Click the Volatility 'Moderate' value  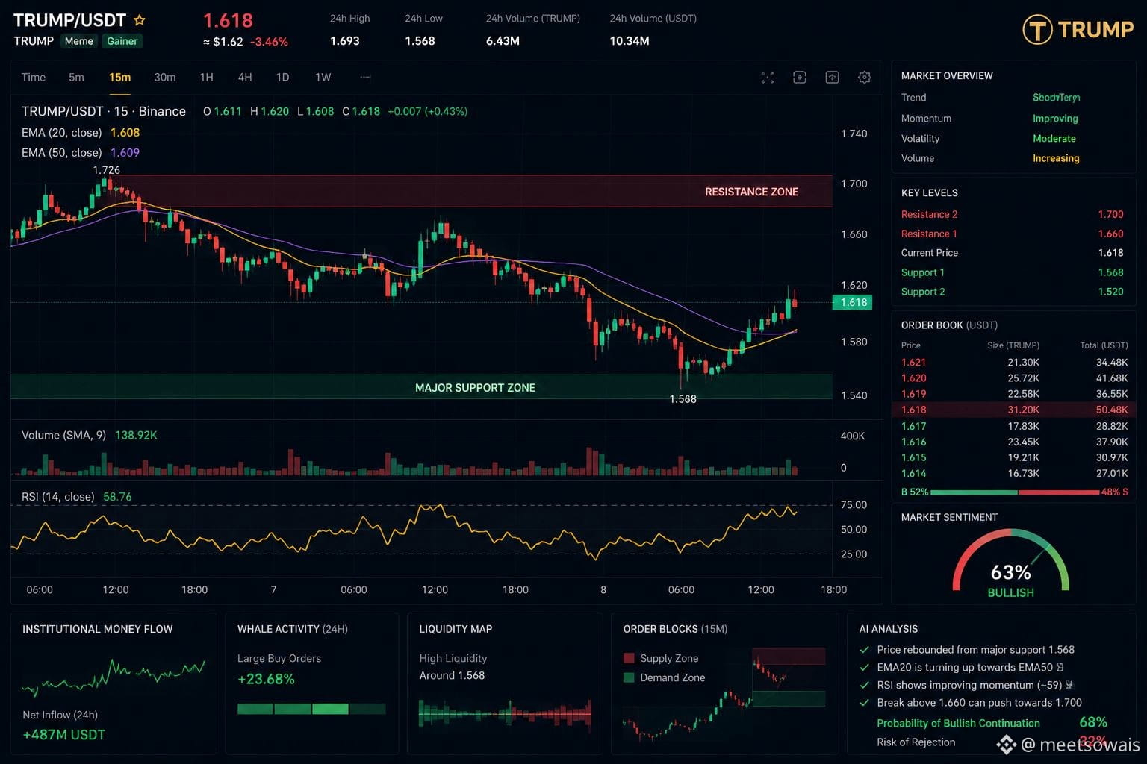[1054, 138]
